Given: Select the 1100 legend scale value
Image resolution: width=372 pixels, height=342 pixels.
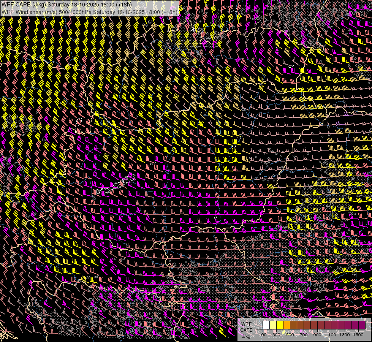Looking at the screenshot, I should tap(331, 335).
